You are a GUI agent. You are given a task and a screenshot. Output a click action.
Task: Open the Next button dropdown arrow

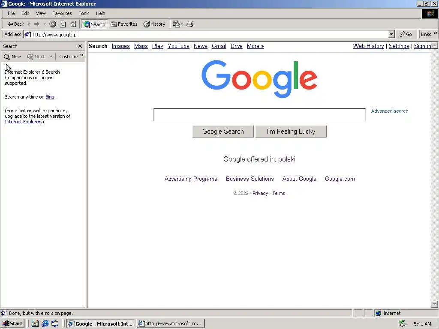[x=51, y=57]
